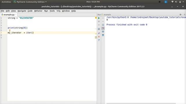Click the string "0123456789" in line 1
186x104 pixels.
pos(26,18)
